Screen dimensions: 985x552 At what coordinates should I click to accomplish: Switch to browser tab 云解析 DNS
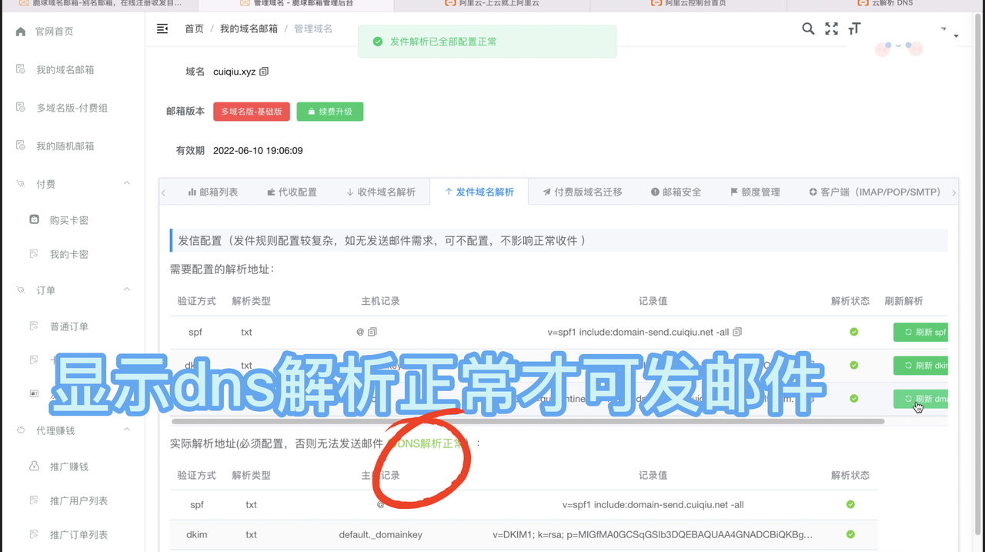[885, 4]
